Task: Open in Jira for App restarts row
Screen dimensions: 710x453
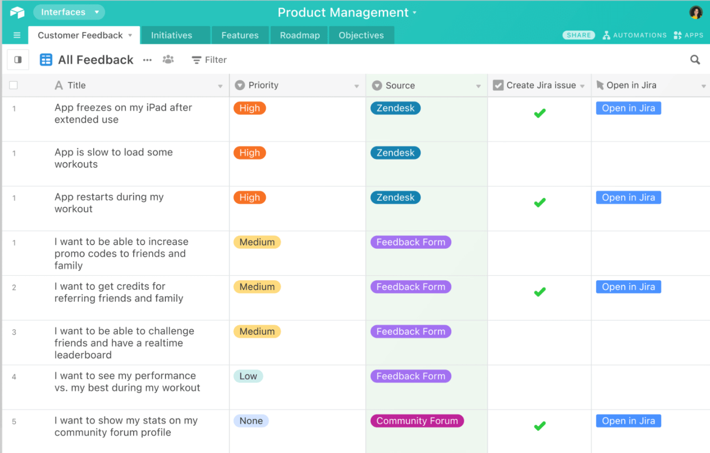Action: point(628,197)
